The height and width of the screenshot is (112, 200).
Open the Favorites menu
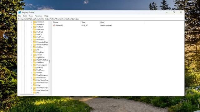click(38, 16)
